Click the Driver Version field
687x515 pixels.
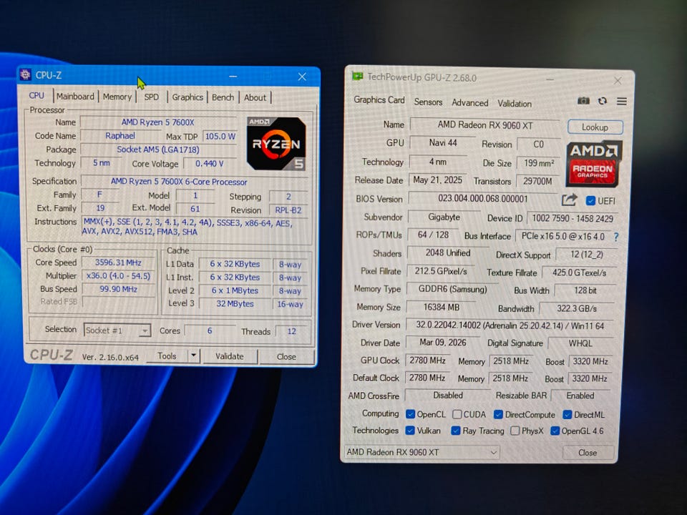[x=510, y=325]
